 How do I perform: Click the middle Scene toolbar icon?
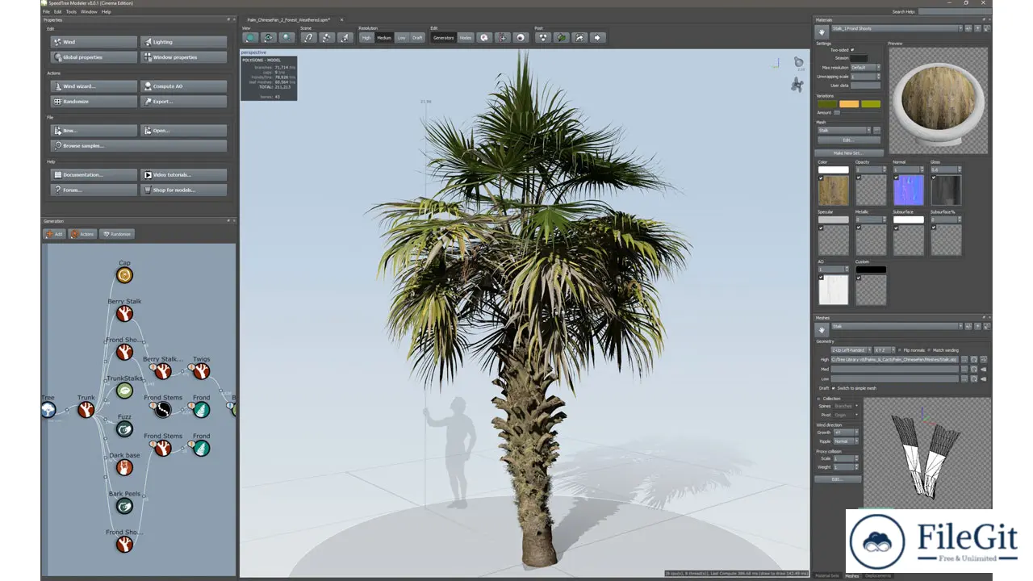point(327,37)
